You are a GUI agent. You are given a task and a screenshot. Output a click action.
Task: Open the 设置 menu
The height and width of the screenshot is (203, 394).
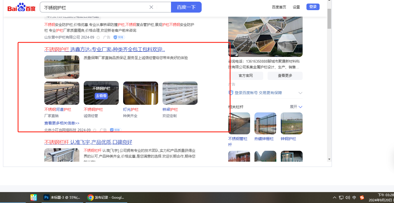(x=296, y=7)
